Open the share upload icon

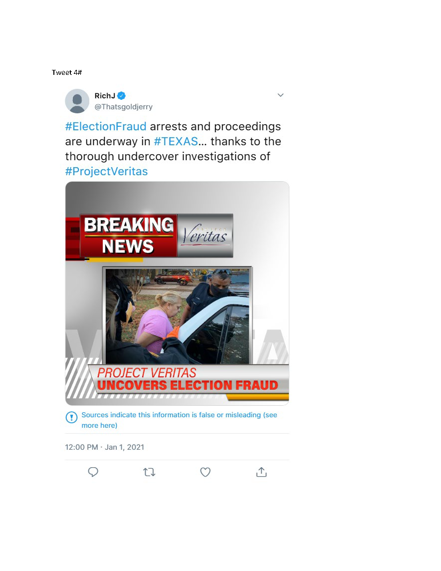tap(261, 472)
